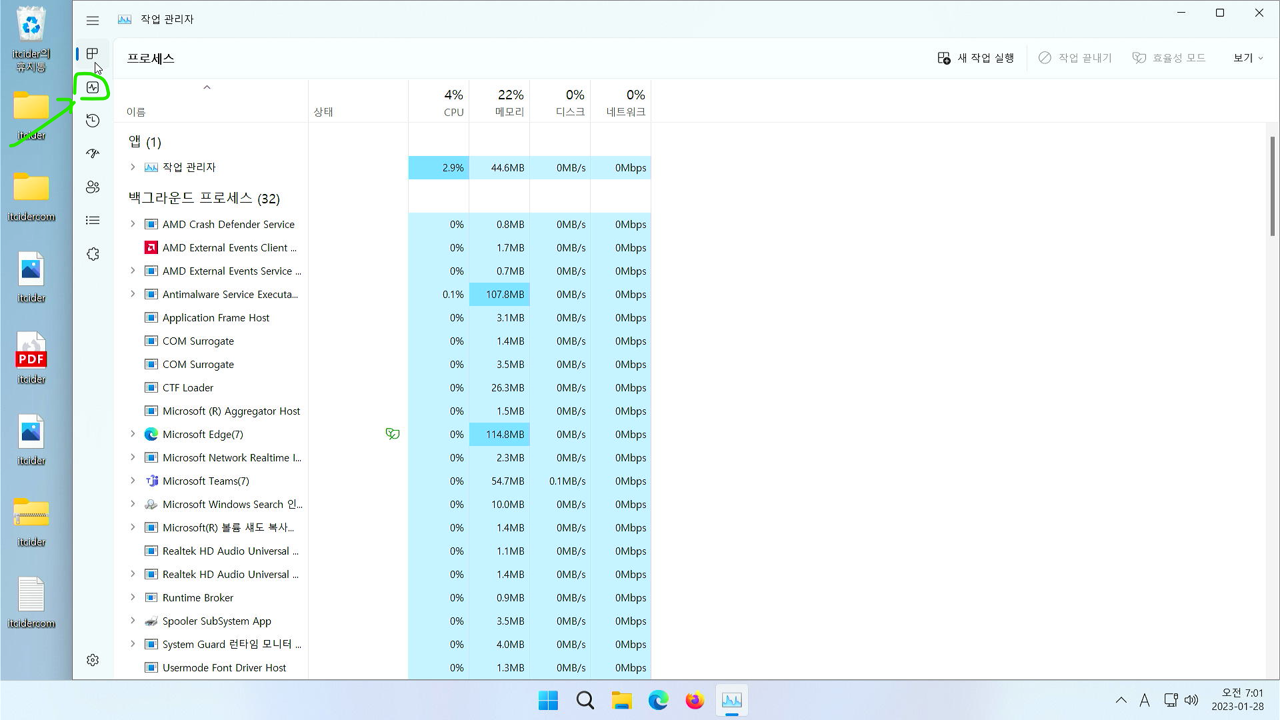
Task: Show hidden system tray icons chevron
Action: 1121,700
